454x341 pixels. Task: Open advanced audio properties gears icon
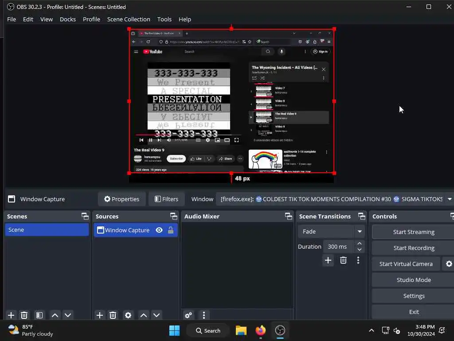[188, 315]
